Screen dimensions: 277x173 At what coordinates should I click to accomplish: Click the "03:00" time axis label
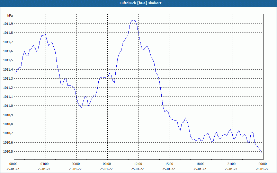(44, 164)
